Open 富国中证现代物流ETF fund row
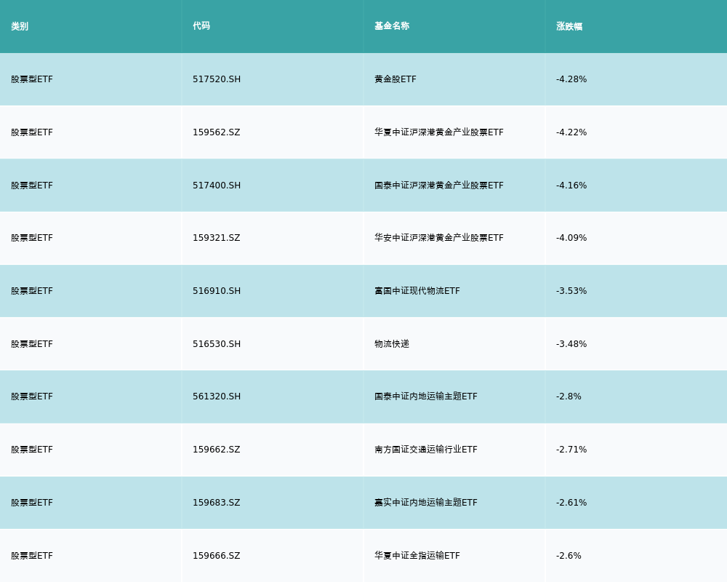Image resolution: width=727 pixels, height=582 pixels. (417, 291)
